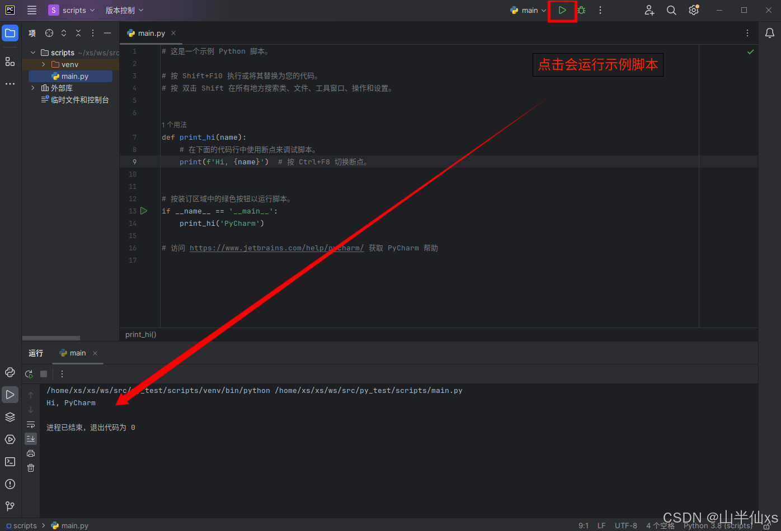781x531 pixels.
Task: Change line separator LF in status bar
Action: coord(601,525)
